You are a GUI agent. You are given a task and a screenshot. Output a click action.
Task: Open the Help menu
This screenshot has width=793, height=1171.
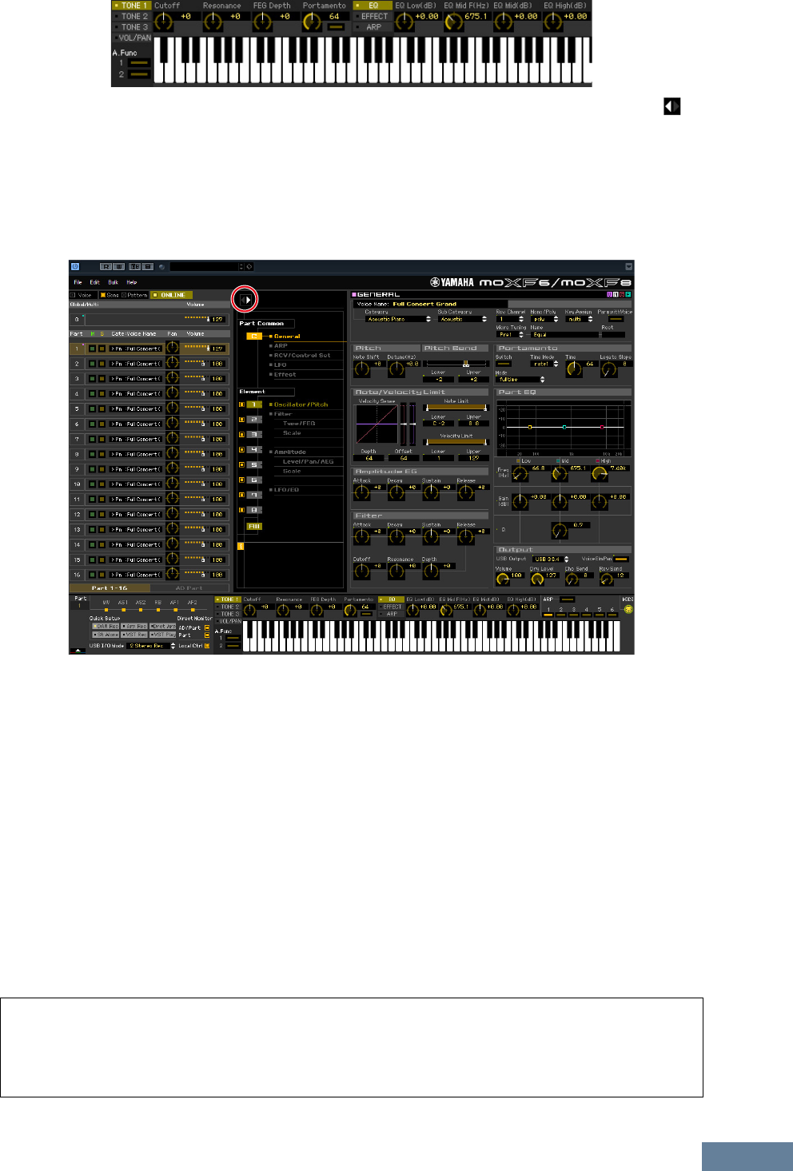[132, 282]
